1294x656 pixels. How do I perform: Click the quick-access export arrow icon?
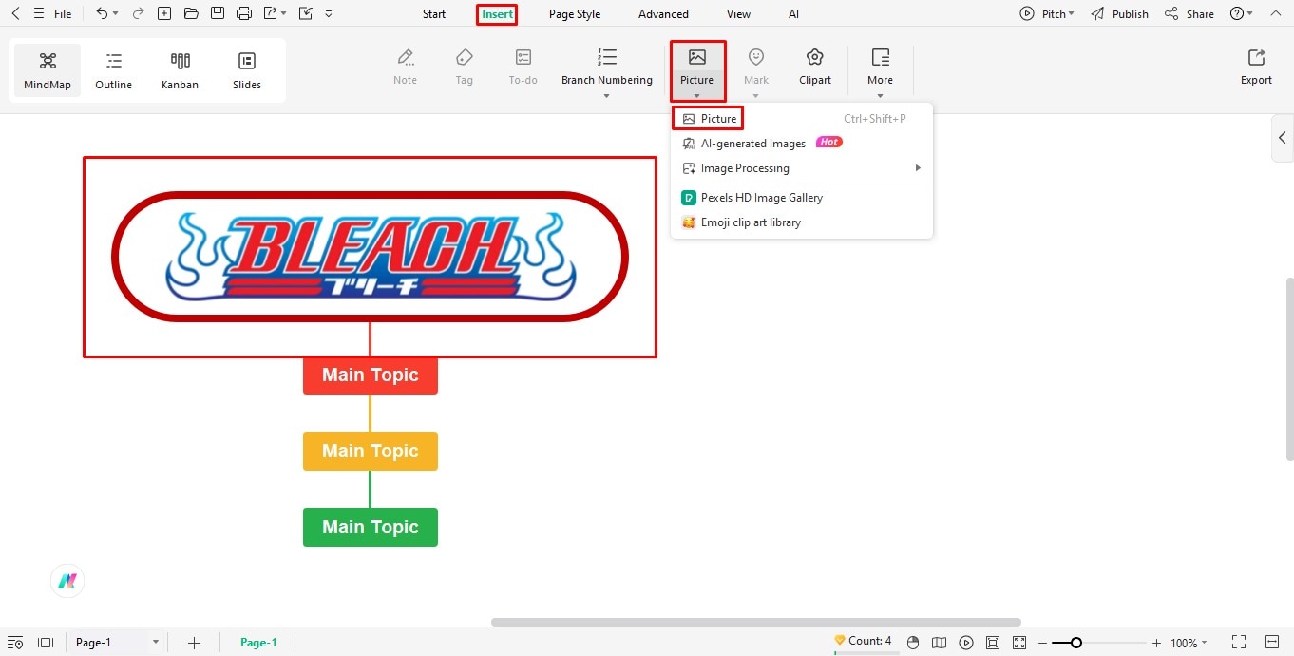271,14
